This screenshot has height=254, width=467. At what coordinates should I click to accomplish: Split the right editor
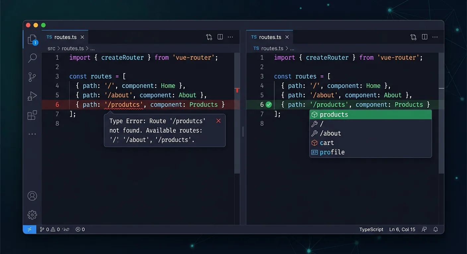[425, 37]
